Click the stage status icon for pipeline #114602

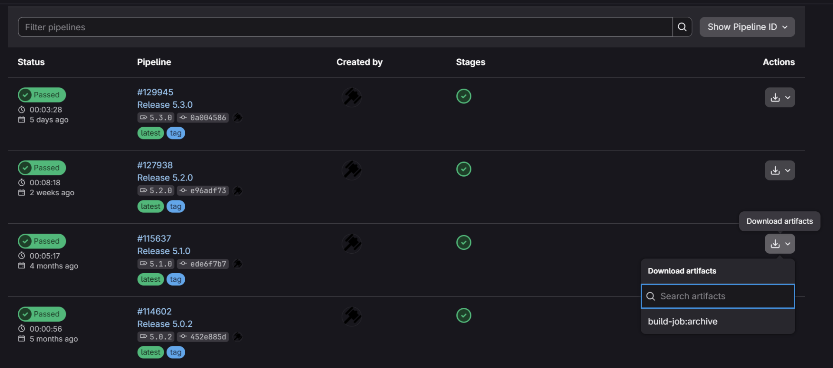pyautogui.click(x=464, y=315)
